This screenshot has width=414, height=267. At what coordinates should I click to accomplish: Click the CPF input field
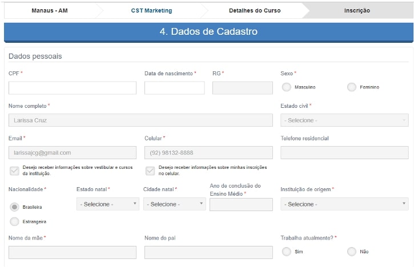(73, 88)
